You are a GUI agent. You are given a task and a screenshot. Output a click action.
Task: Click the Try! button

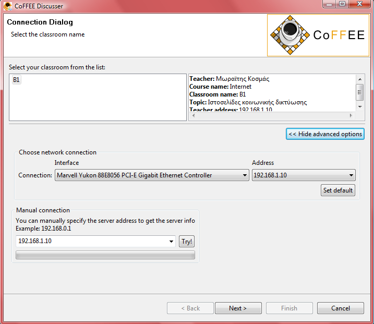[x=187, y=242]
